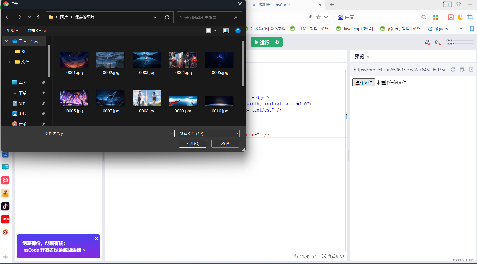Click file list vertical scrollbar

(243, 64)
